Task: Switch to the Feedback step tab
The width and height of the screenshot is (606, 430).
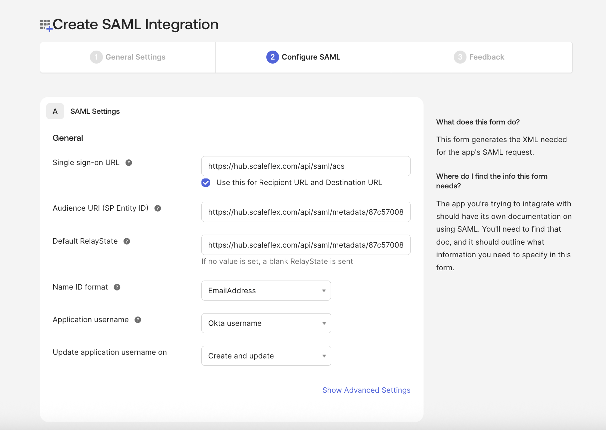Action: (x=481, y=57)
